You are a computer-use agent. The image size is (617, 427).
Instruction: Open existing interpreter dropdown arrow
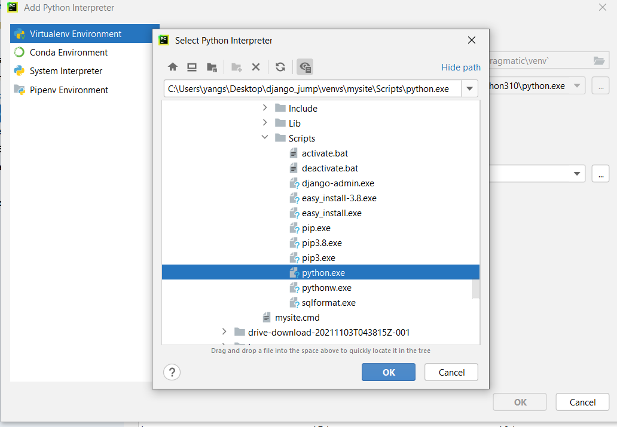577,173
